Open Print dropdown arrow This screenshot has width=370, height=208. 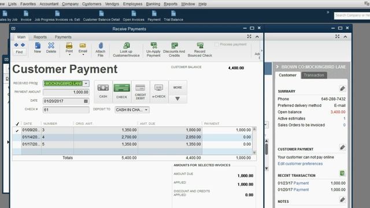click(x=69, y=55)
